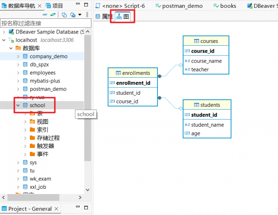Select the xxl_job database
The image size is (278, 215).
pyautogui.click(x=38, y=187)
